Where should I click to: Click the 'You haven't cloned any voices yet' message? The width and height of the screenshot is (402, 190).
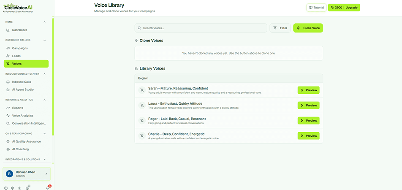(x=229, y=53)
